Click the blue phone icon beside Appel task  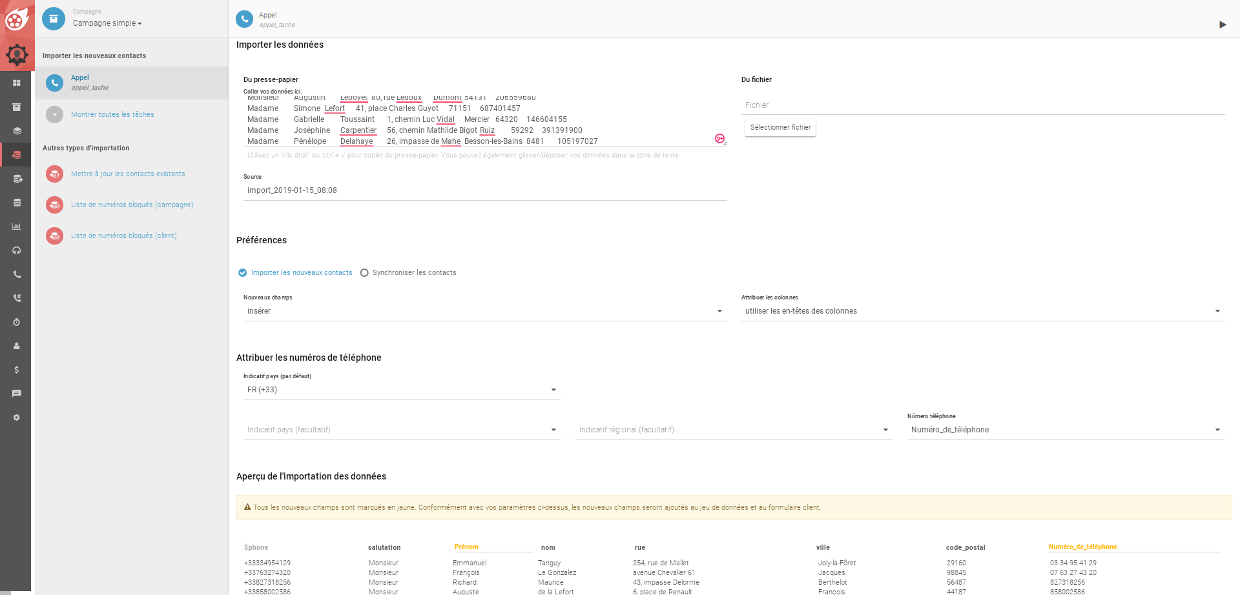click(55, 83)
